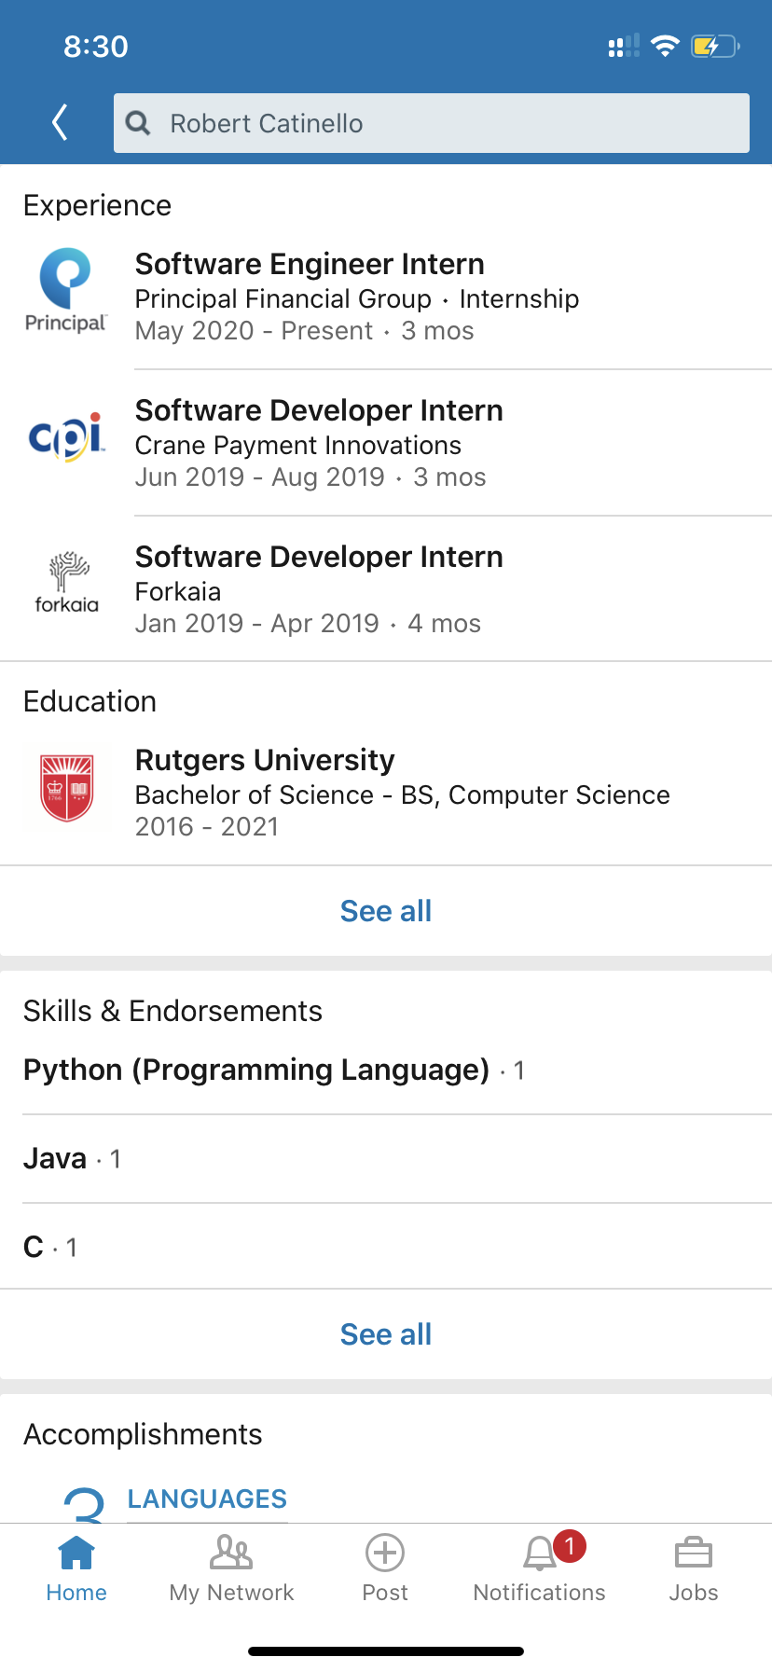The height and width of the screenshot is (1671, 772).
Task: Tap the Forkaia company logo
Action: 66,583
